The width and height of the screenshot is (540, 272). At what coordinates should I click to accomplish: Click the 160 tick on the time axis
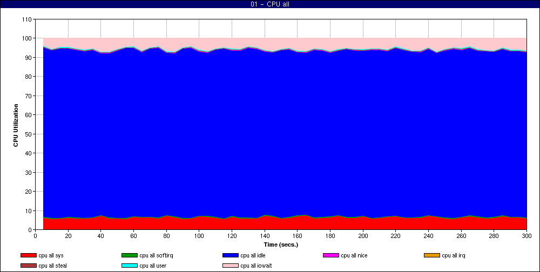(297, 236)
